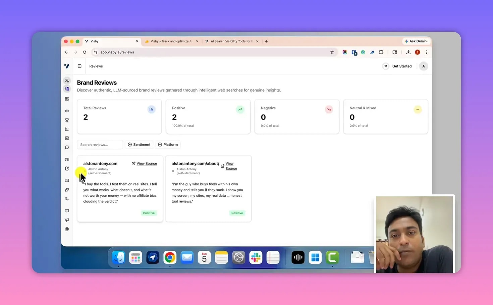This screenshot has height=305, width=493.
Task: Open the trophy rankings icon in sidebar
Action: (67, 120)
